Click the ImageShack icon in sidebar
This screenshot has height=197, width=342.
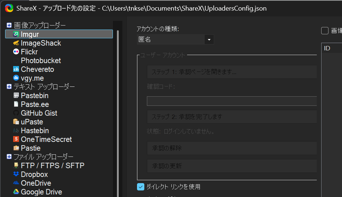(x=16, y=43)
